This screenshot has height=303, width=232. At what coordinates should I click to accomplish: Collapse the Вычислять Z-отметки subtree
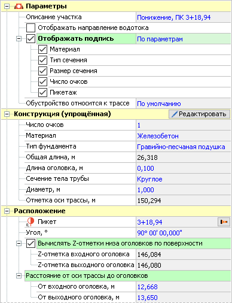pyautogui.click(x=19, y=244)
